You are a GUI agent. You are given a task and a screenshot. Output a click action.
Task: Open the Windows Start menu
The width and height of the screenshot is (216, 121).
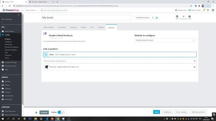coord(3,119)
